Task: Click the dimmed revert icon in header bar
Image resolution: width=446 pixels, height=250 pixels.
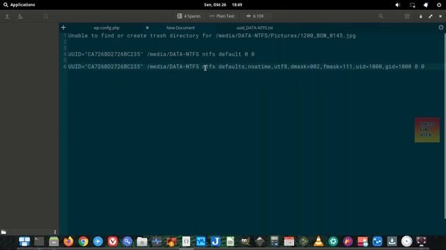Action: (x=46, y=17)
